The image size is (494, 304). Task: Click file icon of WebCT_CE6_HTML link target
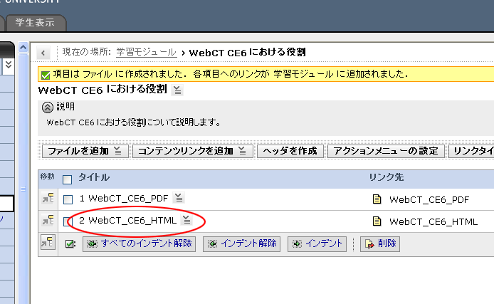pyautogui.click(x=377, y=221)
